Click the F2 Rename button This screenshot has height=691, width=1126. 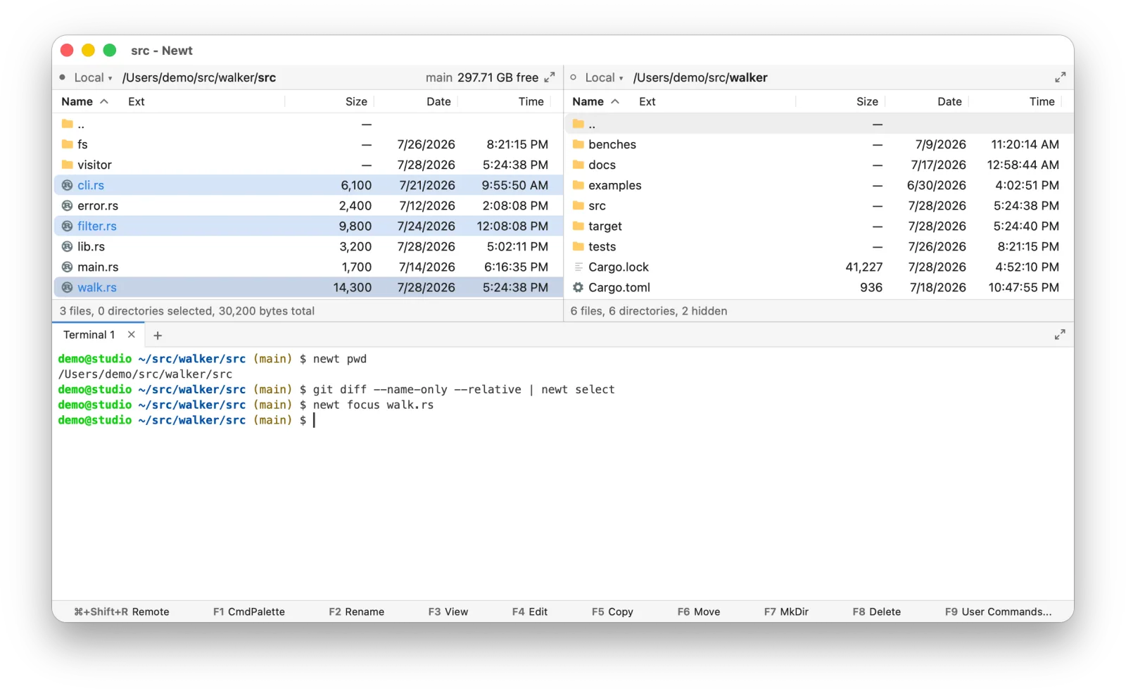tap(357, 611)
